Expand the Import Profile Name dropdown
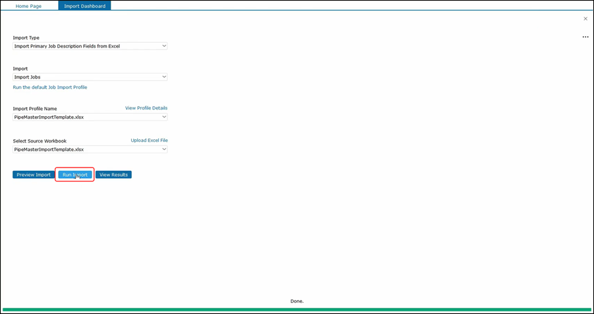 [x=90, y=117]
